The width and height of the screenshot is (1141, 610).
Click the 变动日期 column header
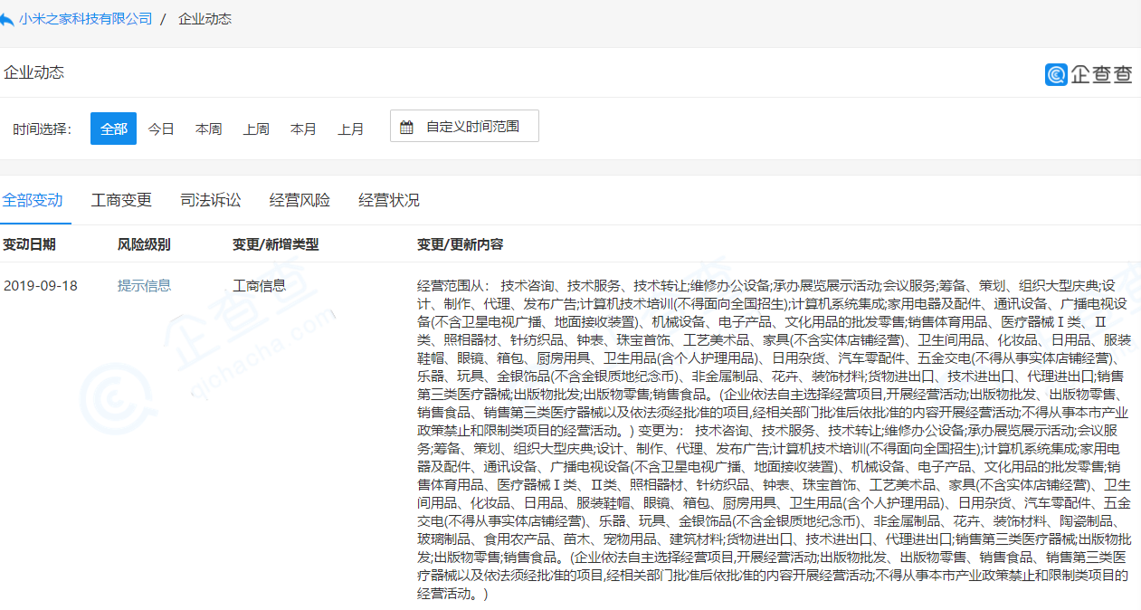[30, 244]
